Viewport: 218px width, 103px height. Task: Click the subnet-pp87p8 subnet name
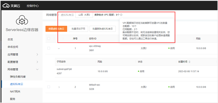tap(64, 69)
